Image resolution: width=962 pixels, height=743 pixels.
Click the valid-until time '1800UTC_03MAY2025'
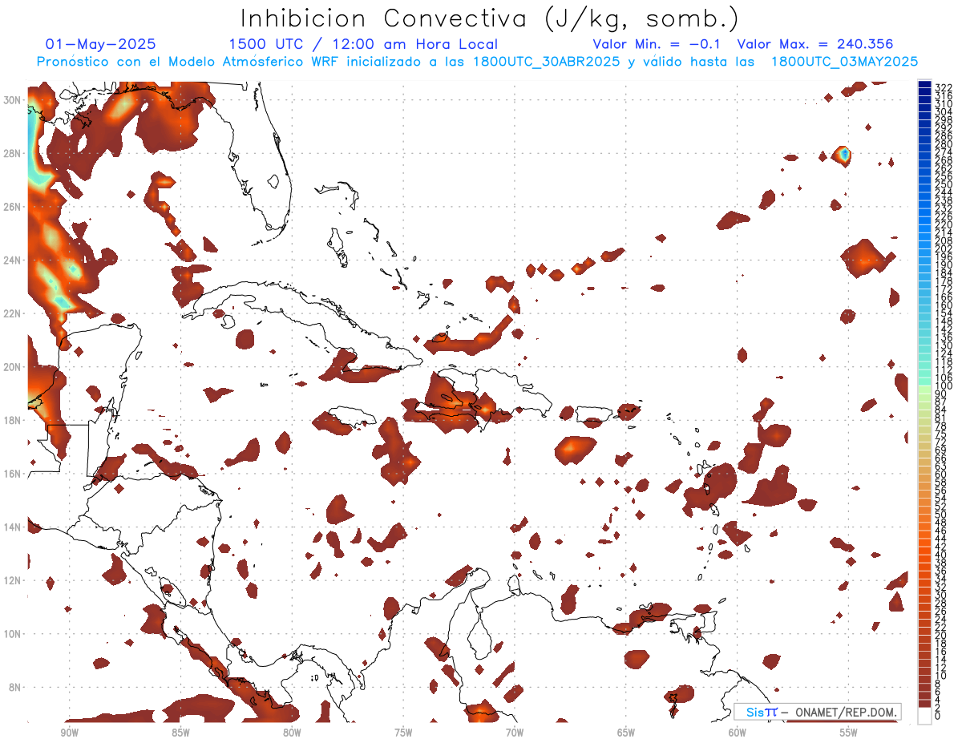click(x=844, y=62)
